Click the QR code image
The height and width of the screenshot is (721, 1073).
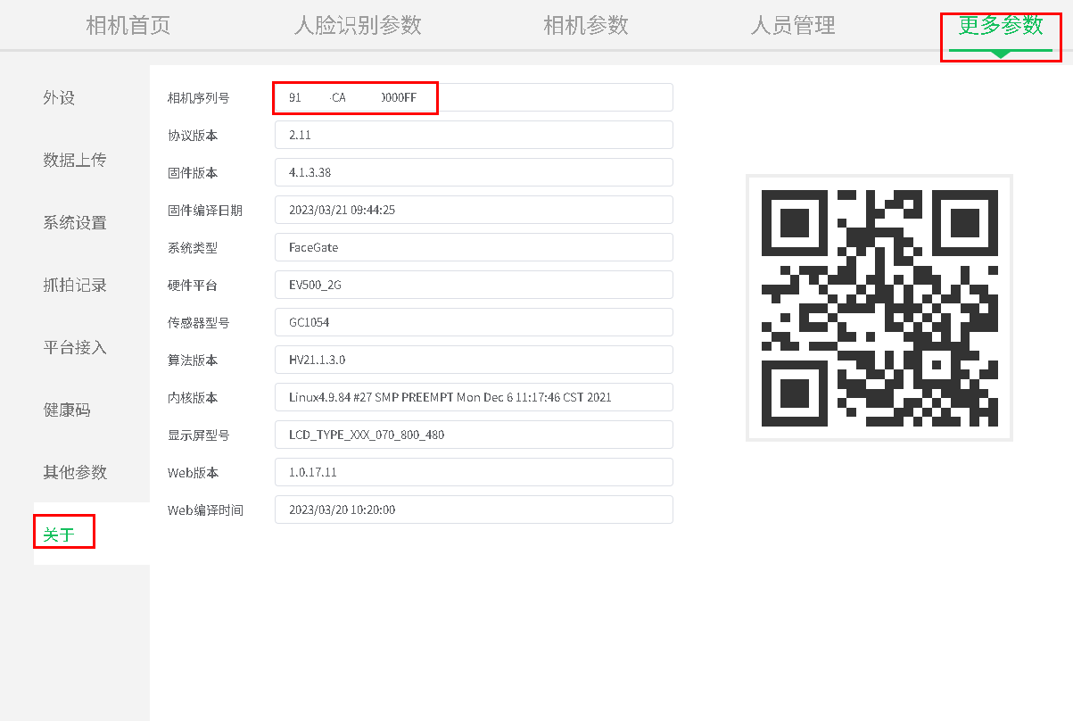(x=879, y=308)
